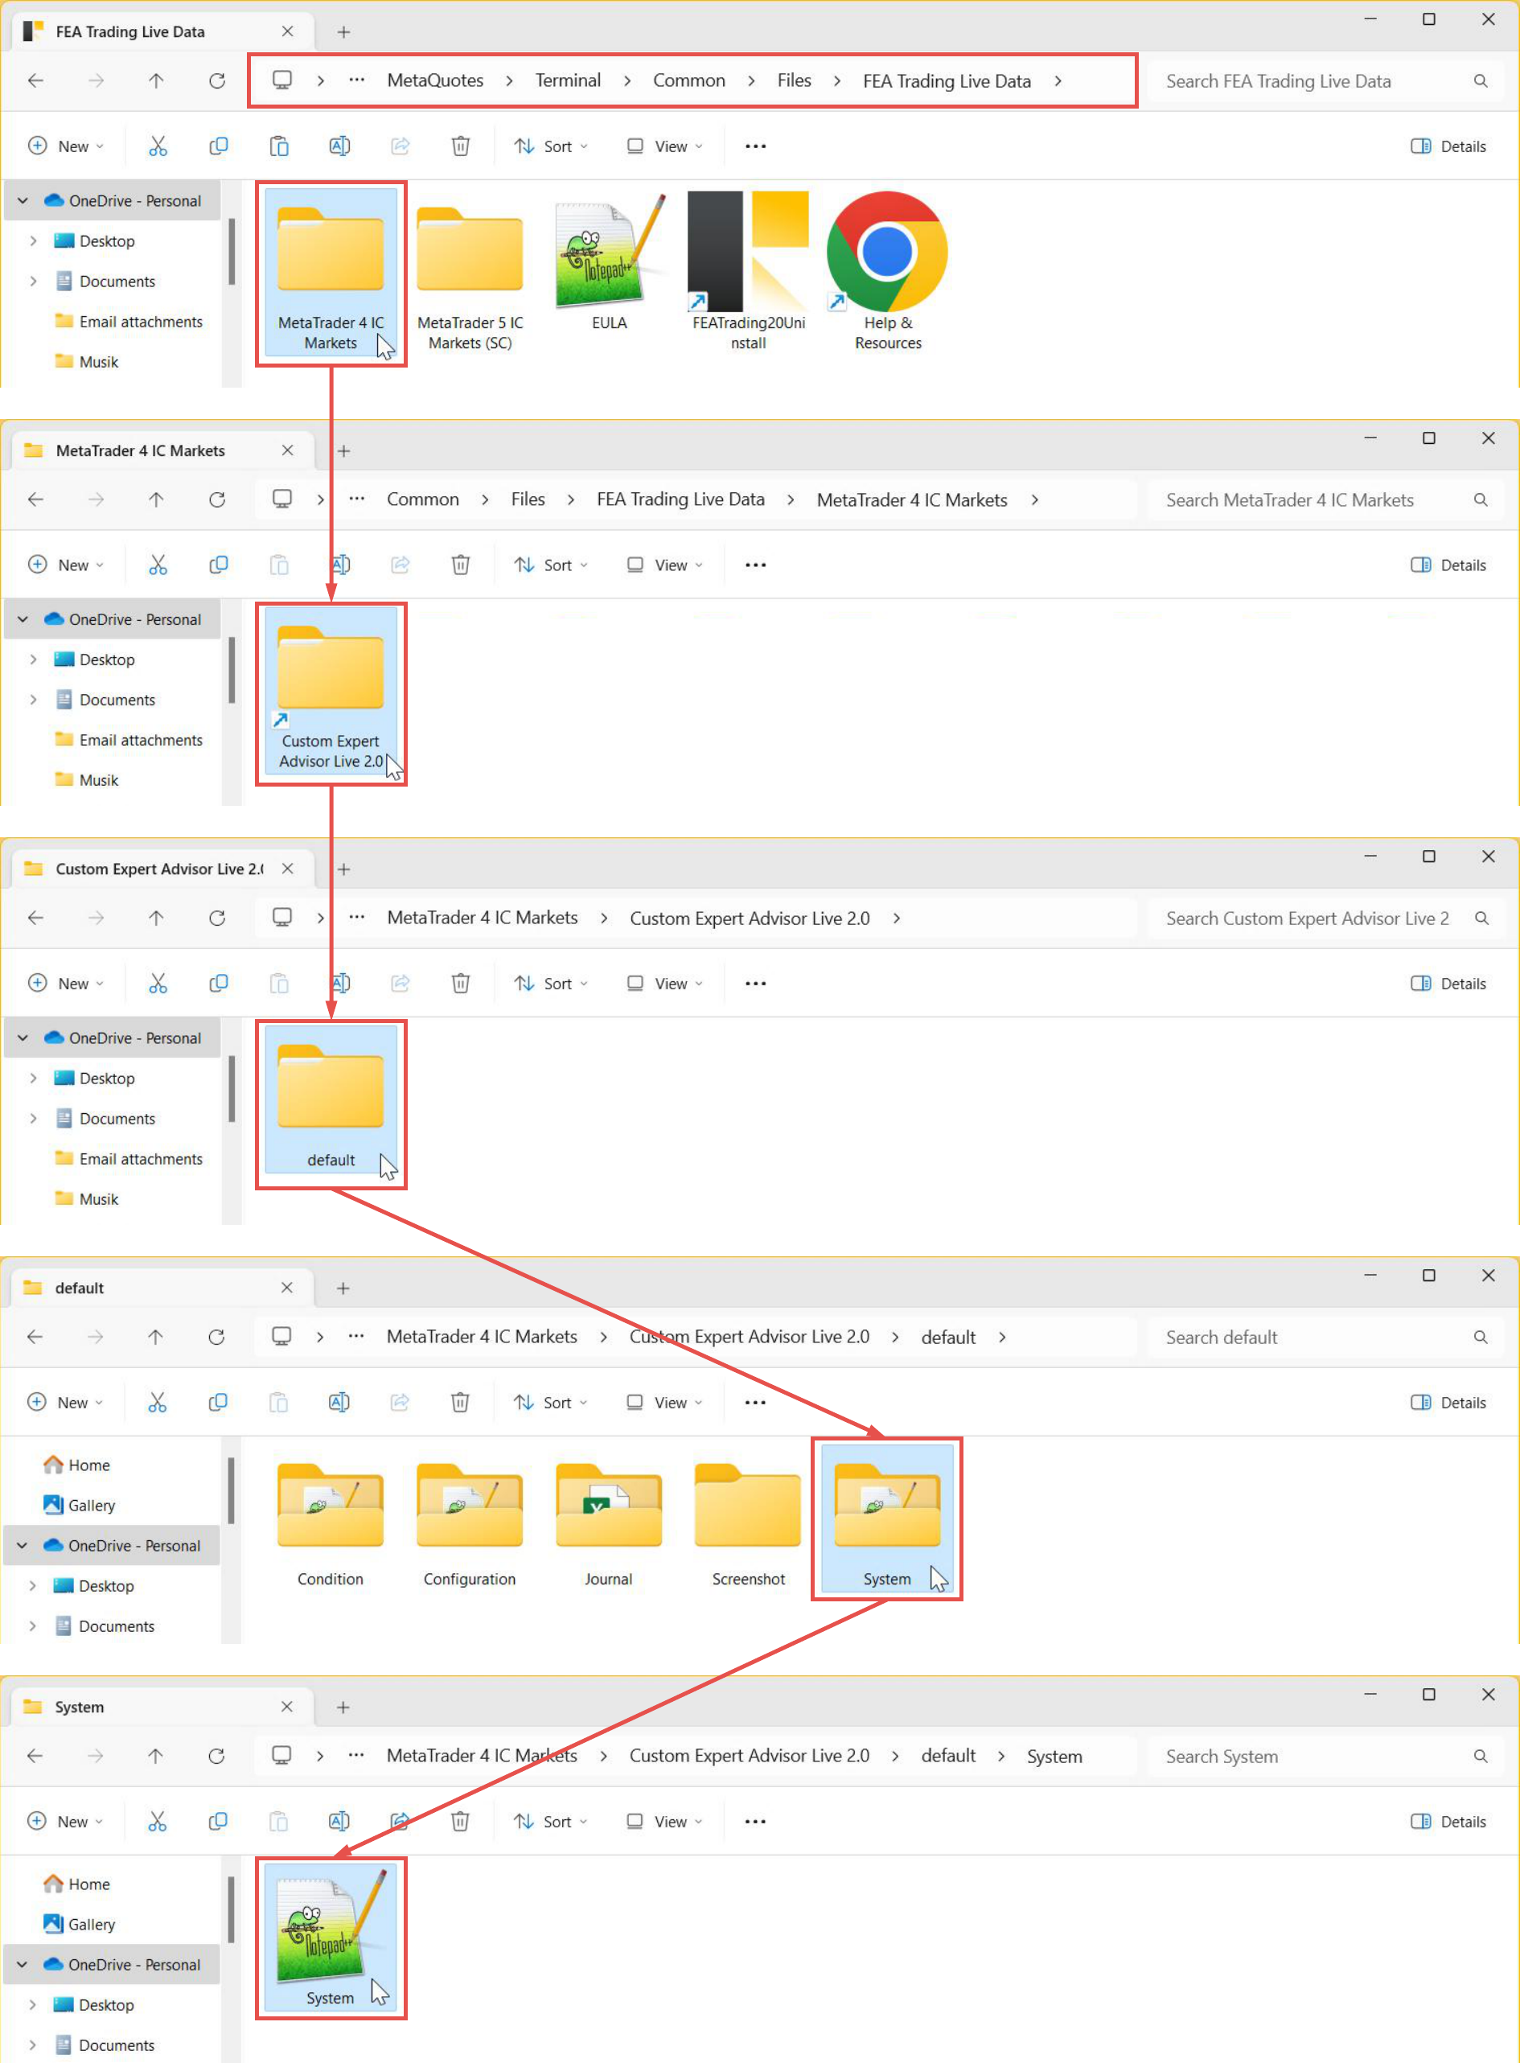Image resolution: width=1520 pixels, height=2063 pixels.
Task: Select Home in default window sidebar
Action: click(x=89, y=1465)
